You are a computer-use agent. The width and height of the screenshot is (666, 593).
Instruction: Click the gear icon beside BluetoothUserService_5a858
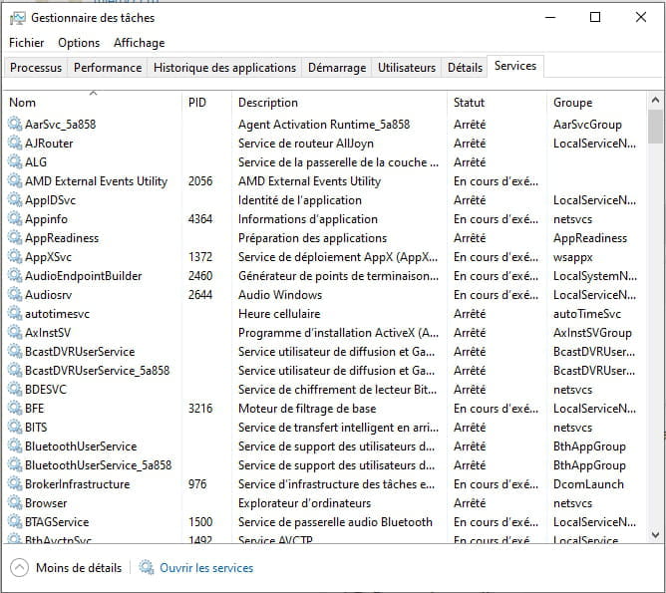15,464
